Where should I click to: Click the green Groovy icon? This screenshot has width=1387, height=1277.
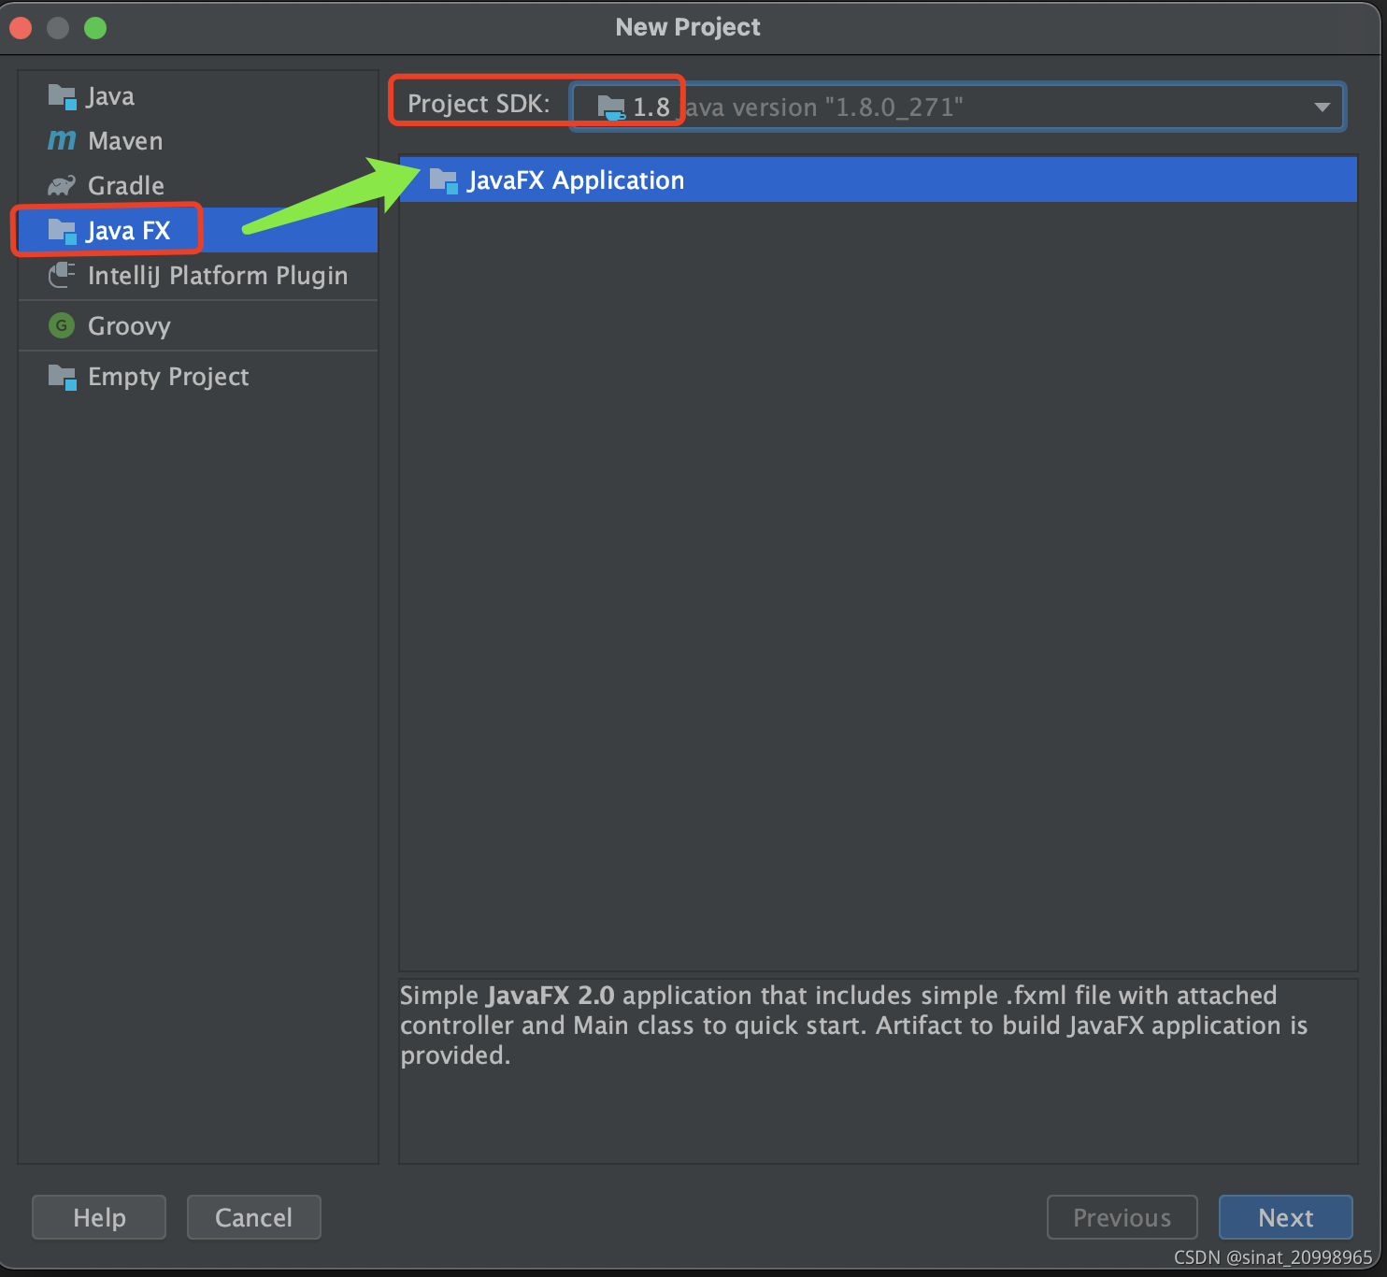[x=62, y=325]
